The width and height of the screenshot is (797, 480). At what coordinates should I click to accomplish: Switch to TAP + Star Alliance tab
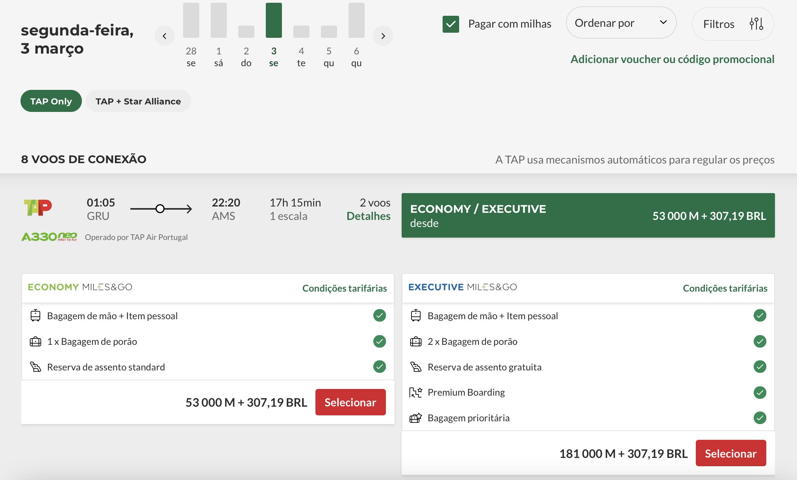pyautogui.click(x=138, y=101)
